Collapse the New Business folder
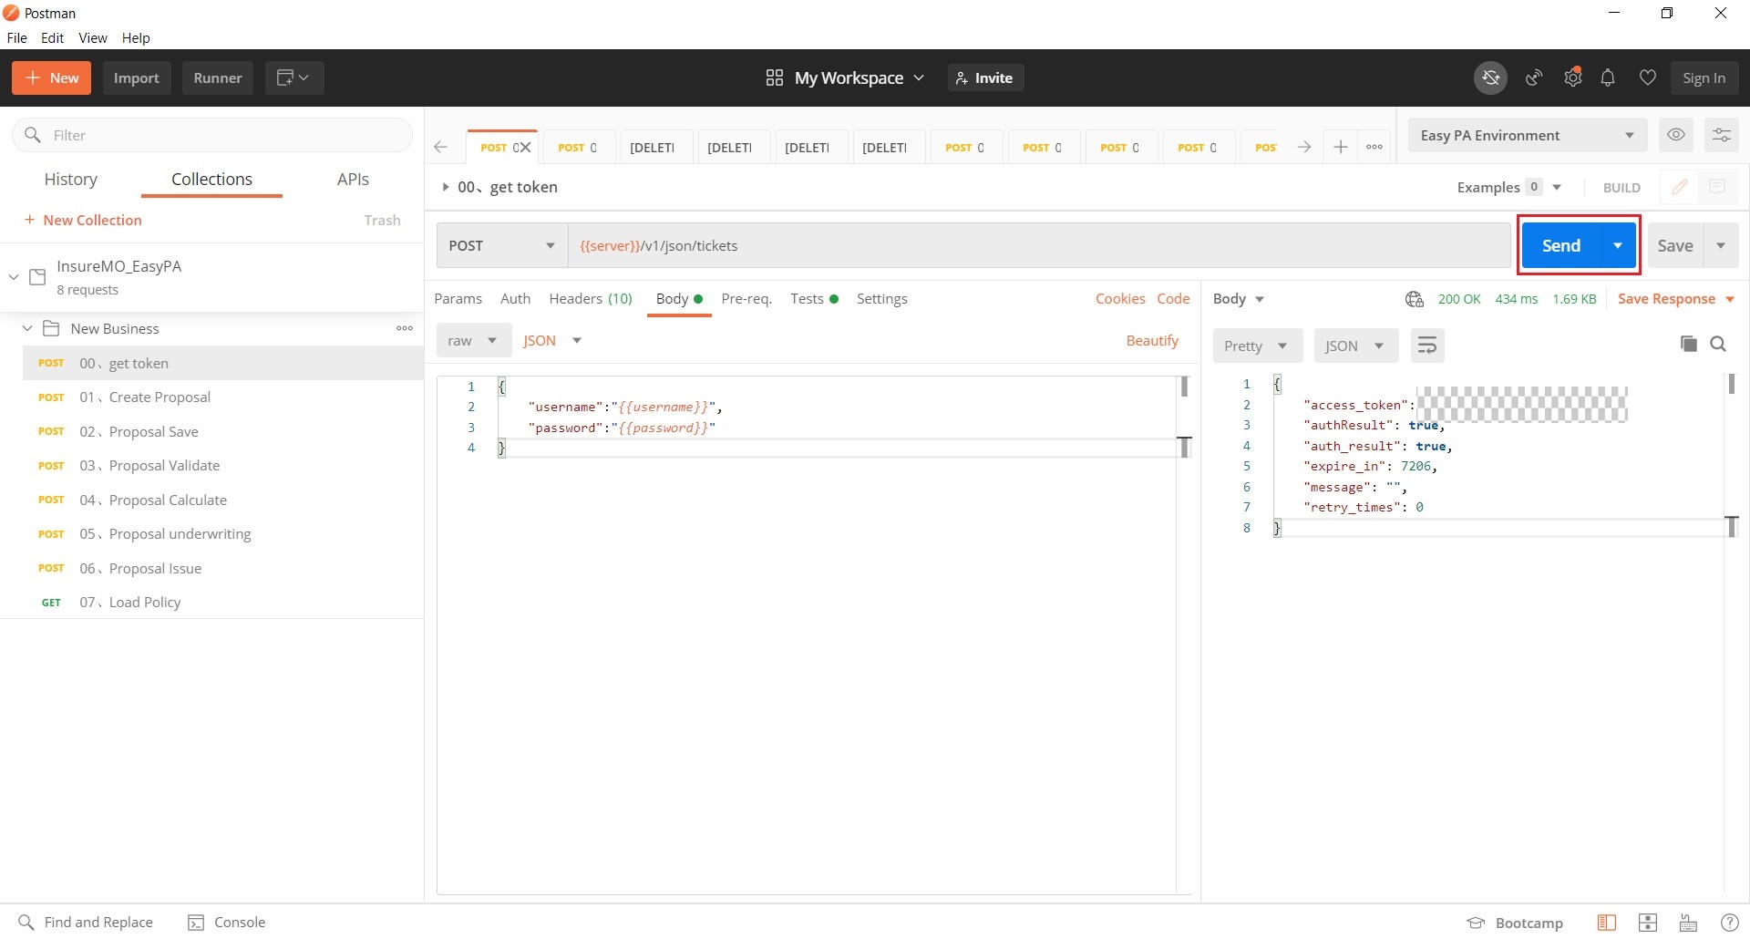This screenshot has width=1750, height=939. point(27,328)
